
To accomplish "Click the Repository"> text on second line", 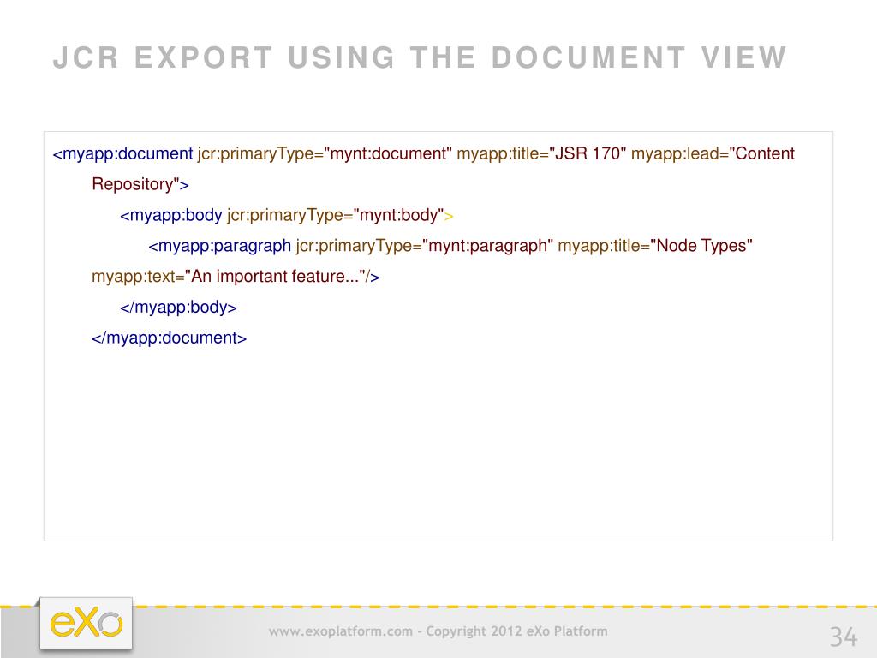I will pos(140,184).
